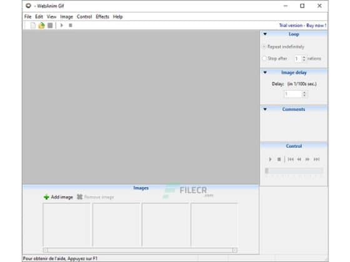This screenshot has height=262, width=350.
Task: Open the Help menu
Action: tap(118, 17)
